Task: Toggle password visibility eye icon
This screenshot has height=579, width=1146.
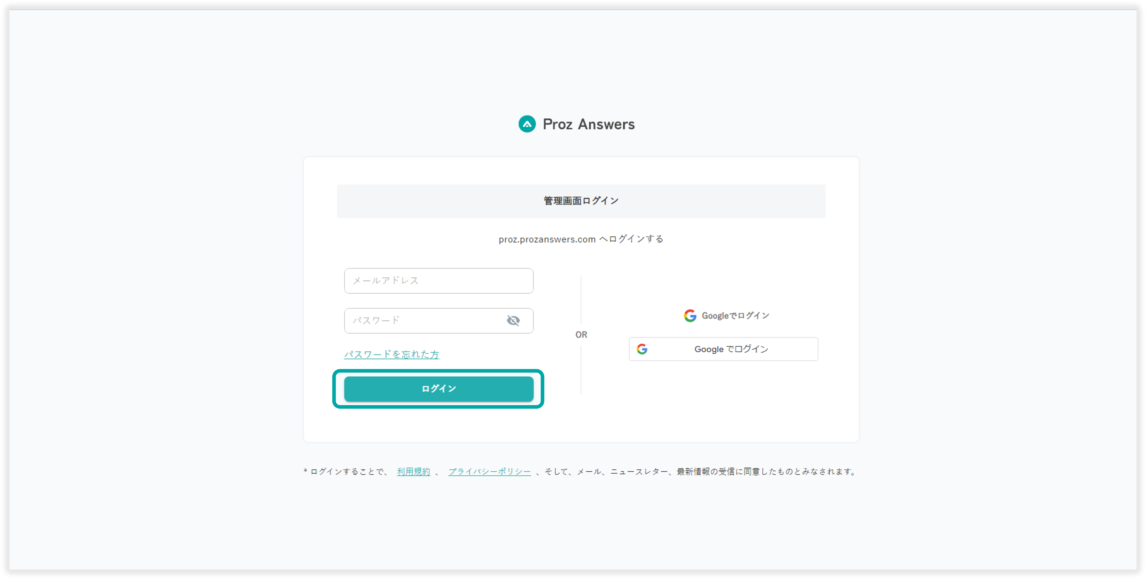Action: point(513,321)
